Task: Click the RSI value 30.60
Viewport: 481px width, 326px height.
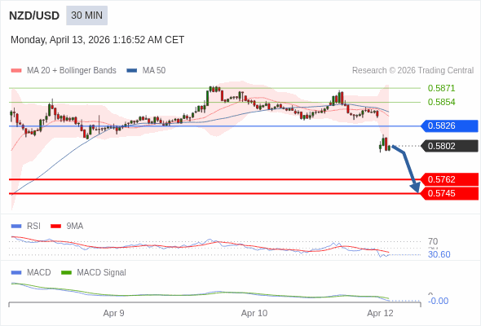Action: [439, 254]
